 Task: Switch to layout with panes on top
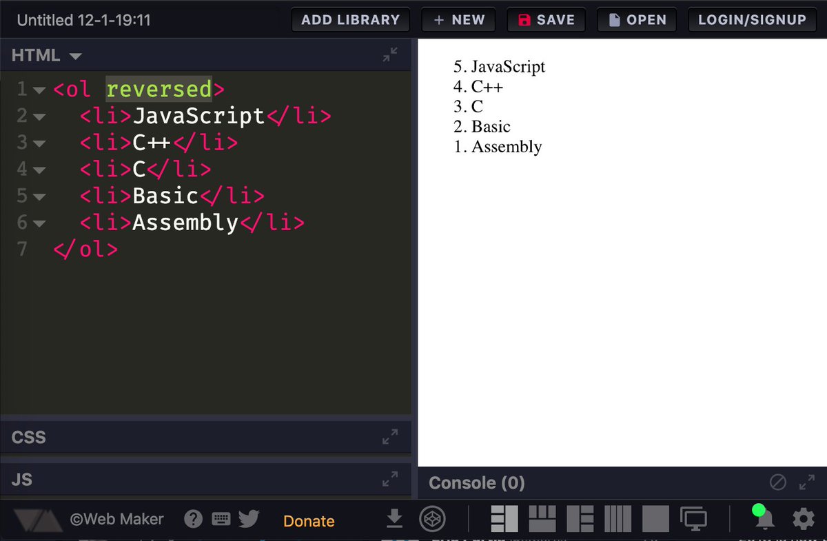tap(542, 519)
